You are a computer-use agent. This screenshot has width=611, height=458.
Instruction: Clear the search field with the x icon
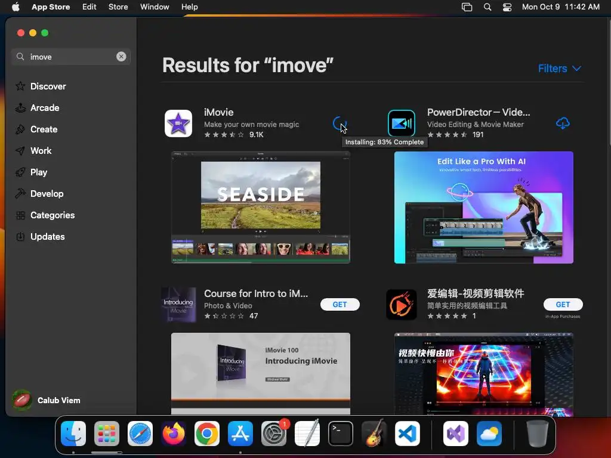[x=121, y=57]
